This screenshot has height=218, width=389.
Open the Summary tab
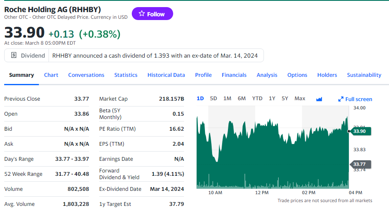[22, 75]
